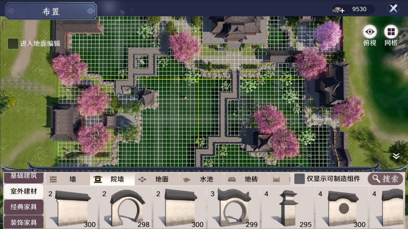Open the 搜索 search button
408x229 pixels.
point(385,178)
